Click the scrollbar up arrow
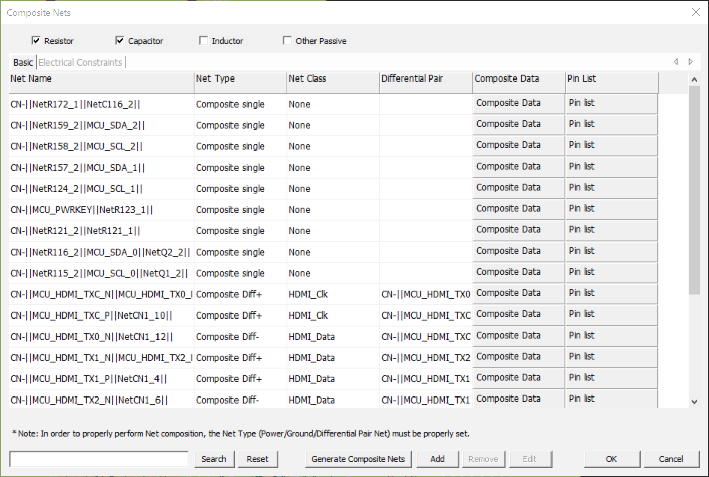Screen dimensions: 709x477 694,79
